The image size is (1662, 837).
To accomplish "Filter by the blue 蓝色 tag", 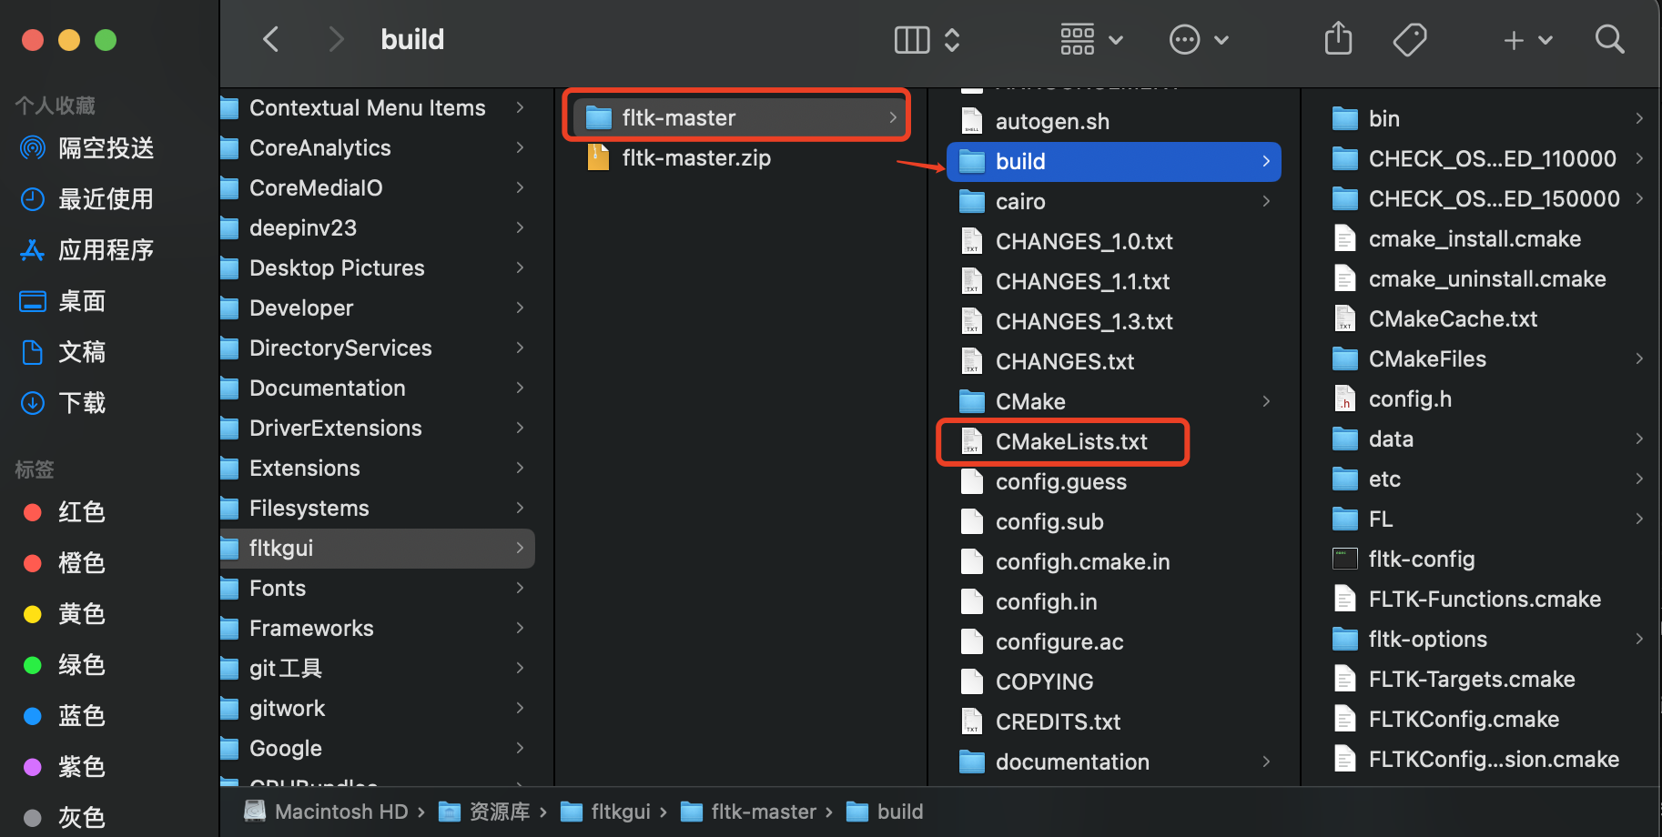I will (x=64, y=715).
